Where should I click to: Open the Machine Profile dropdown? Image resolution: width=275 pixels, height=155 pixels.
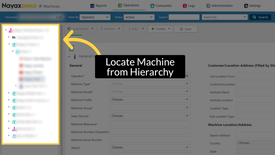click(150, 100)
